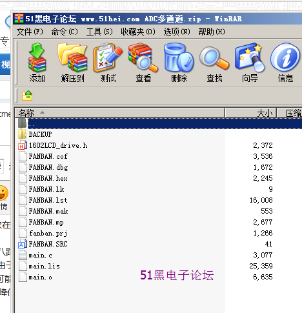
Task: Click the Add (添加) toolbar icon
Action: (37, 57)
